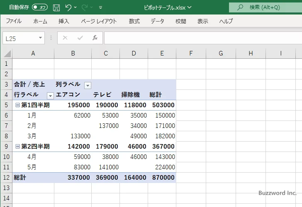302x207 pixels.
Task: Click the search box 検索 (Alt+Q)
Action: coord(265,7)
